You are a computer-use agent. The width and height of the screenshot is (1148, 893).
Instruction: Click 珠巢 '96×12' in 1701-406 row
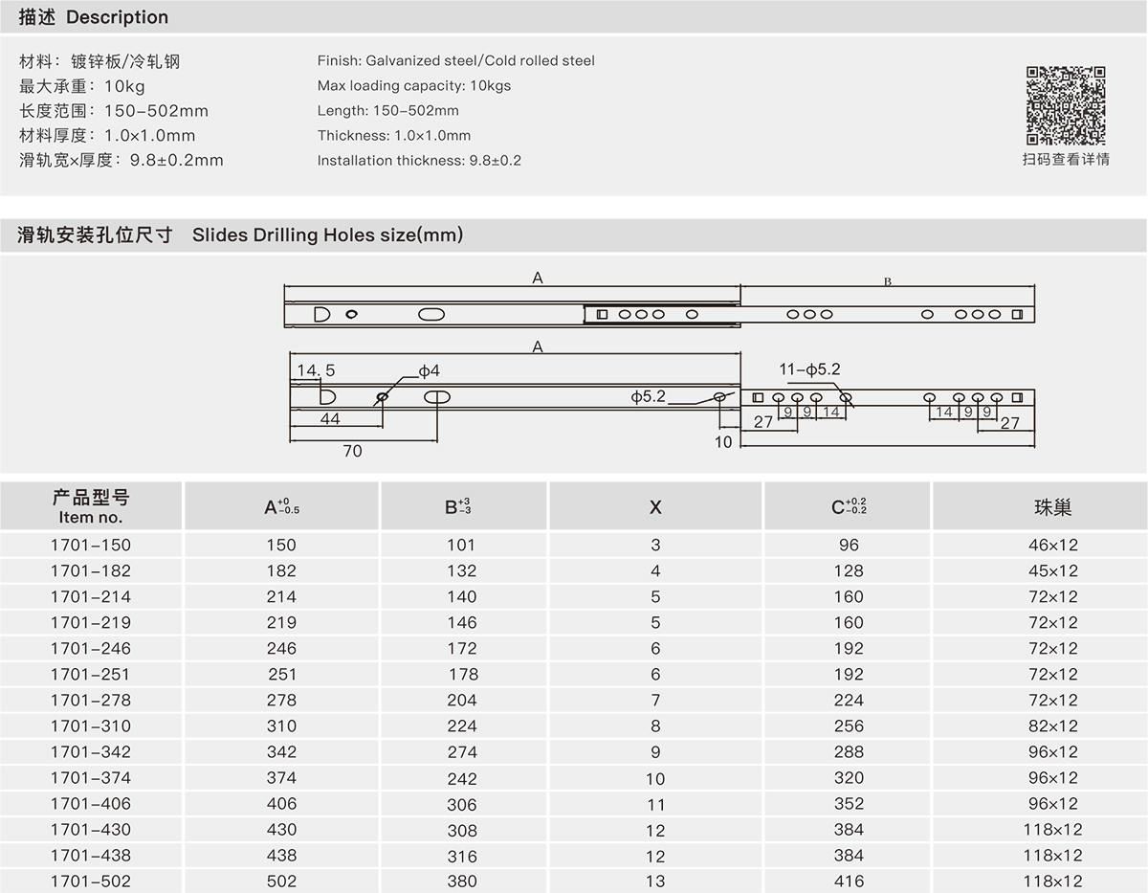tap(1052, 804)
